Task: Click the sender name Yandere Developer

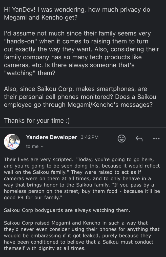Action: 51,137
